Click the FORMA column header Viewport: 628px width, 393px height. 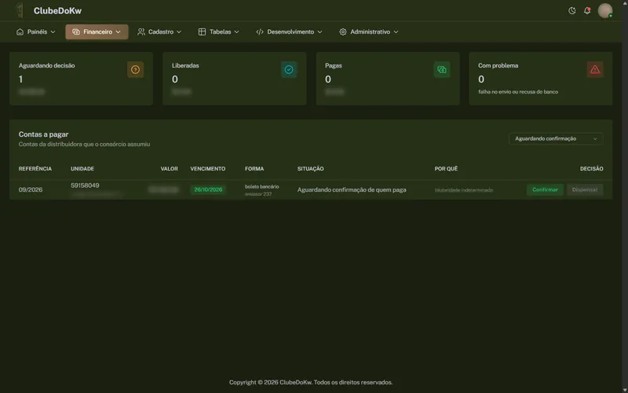[x=254, y=169]
